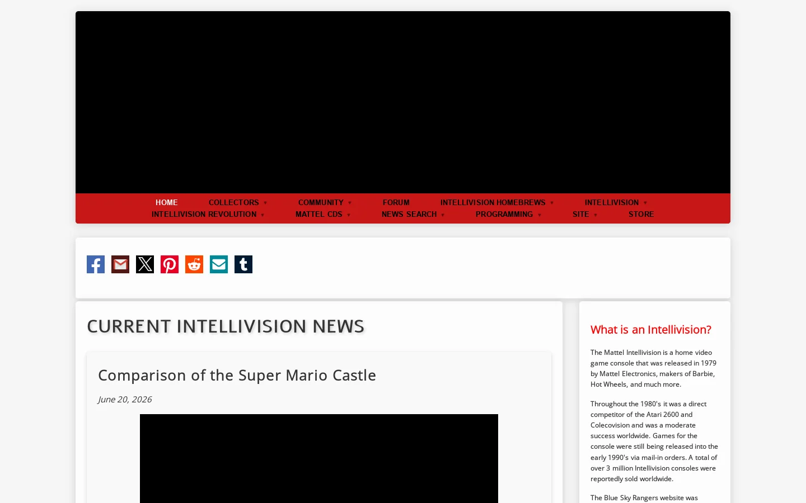Open 'Comparison of the Super Mario Castle' article

click(x=237, y=375)
